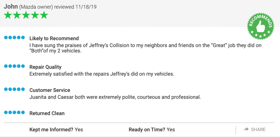Click the (Mazda owner) label

click(36, 7)
